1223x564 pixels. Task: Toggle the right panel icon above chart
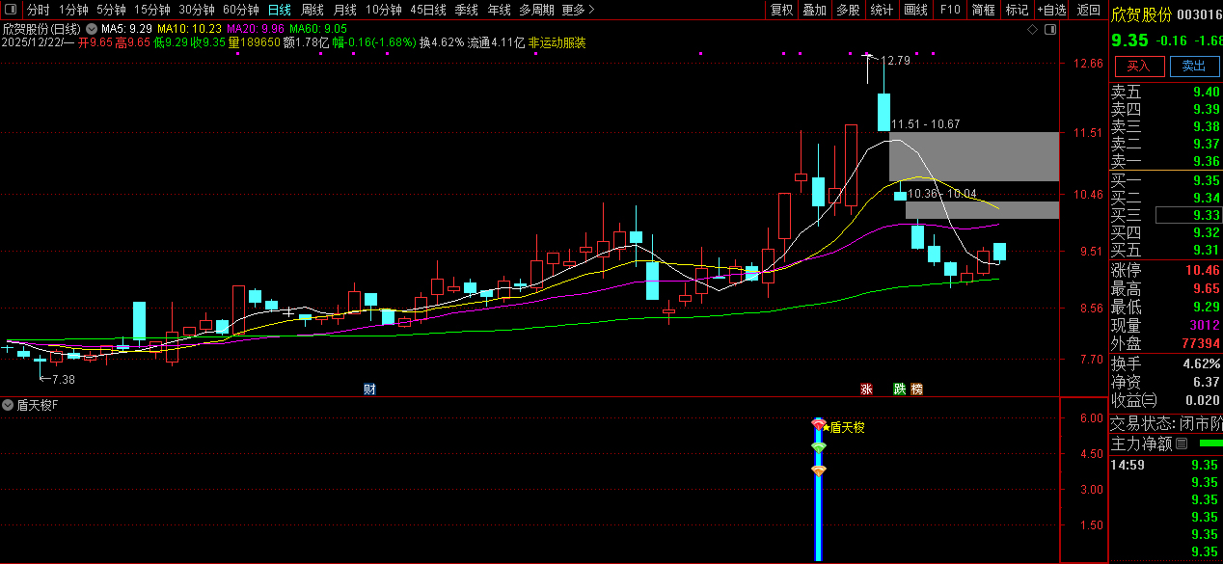tap(1050, 30)
